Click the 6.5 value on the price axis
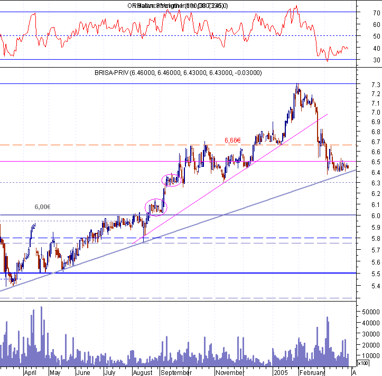Viewport: 382px width, 376px height. tap(376, 162)
